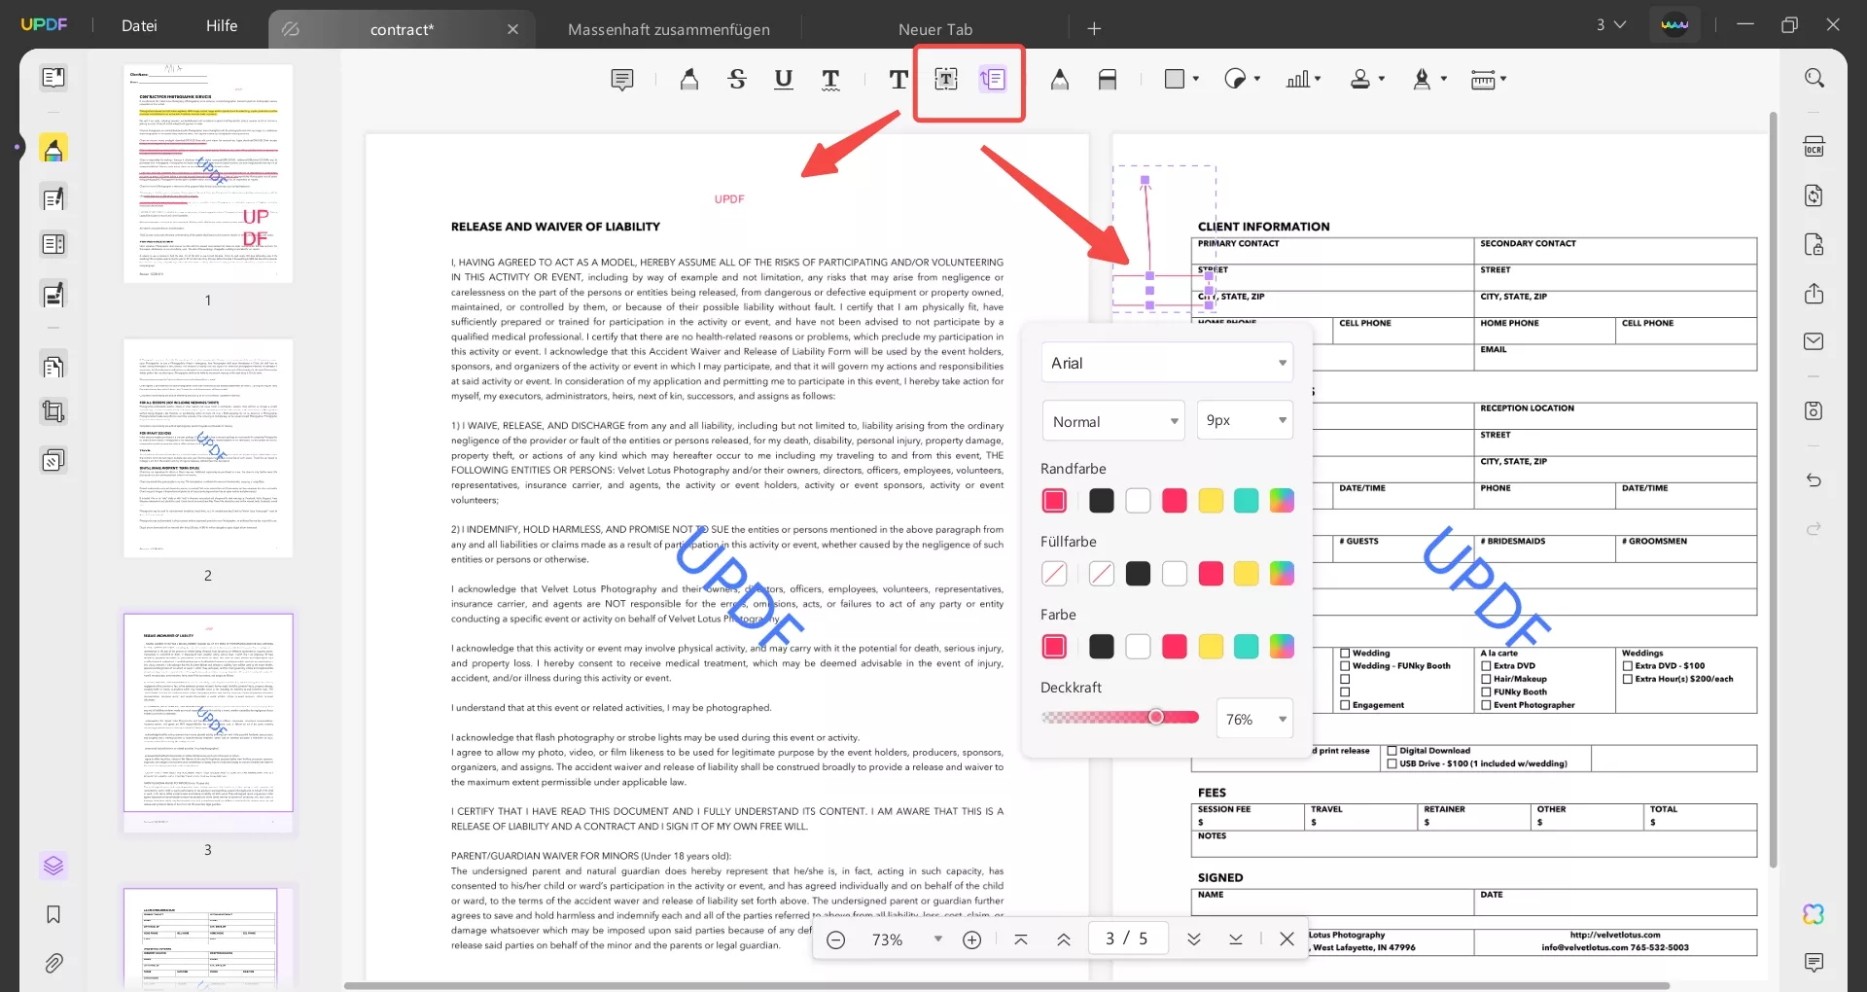The width and height of the screenshot is (1867, 992).
Task: Open page 1 thumbnail in the sidebar
Action: (x=208, y=174)
